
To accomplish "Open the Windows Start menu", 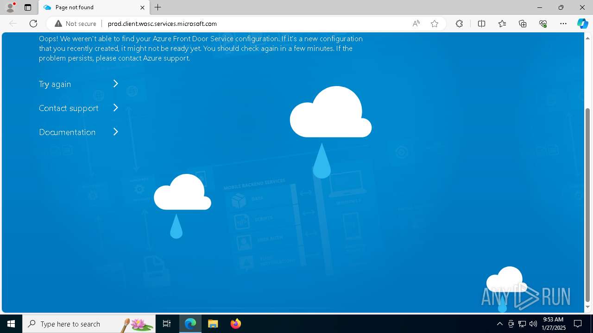I will [11, 324].
